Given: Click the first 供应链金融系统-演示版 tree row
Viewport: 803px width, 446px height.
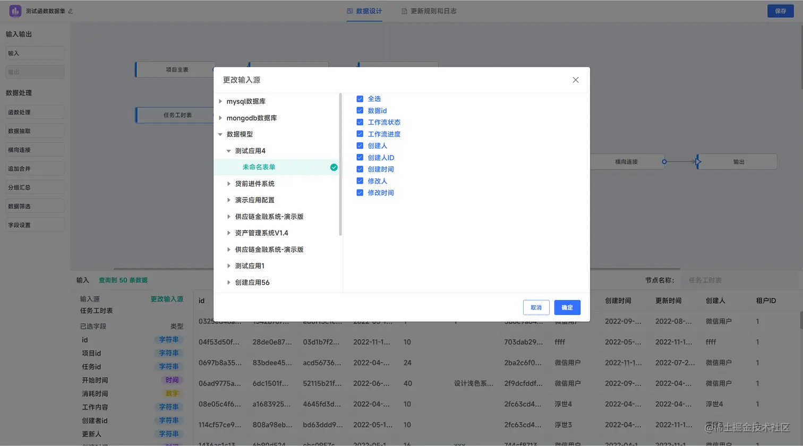Looking at the screenshot, I should [x=269, y=217].
